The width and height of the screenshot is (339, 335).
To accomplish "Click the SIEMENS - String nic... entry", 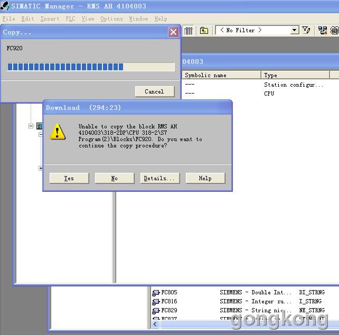I will tap(256, 310).
